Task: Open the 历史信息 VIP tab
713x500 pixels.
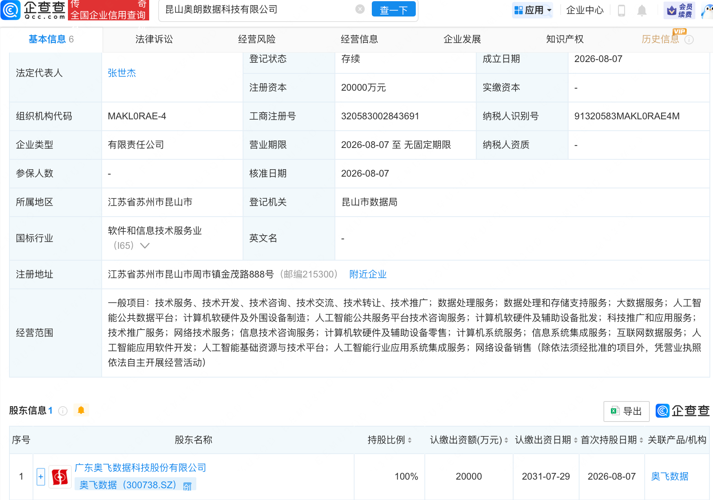Action: pos(660,39)
